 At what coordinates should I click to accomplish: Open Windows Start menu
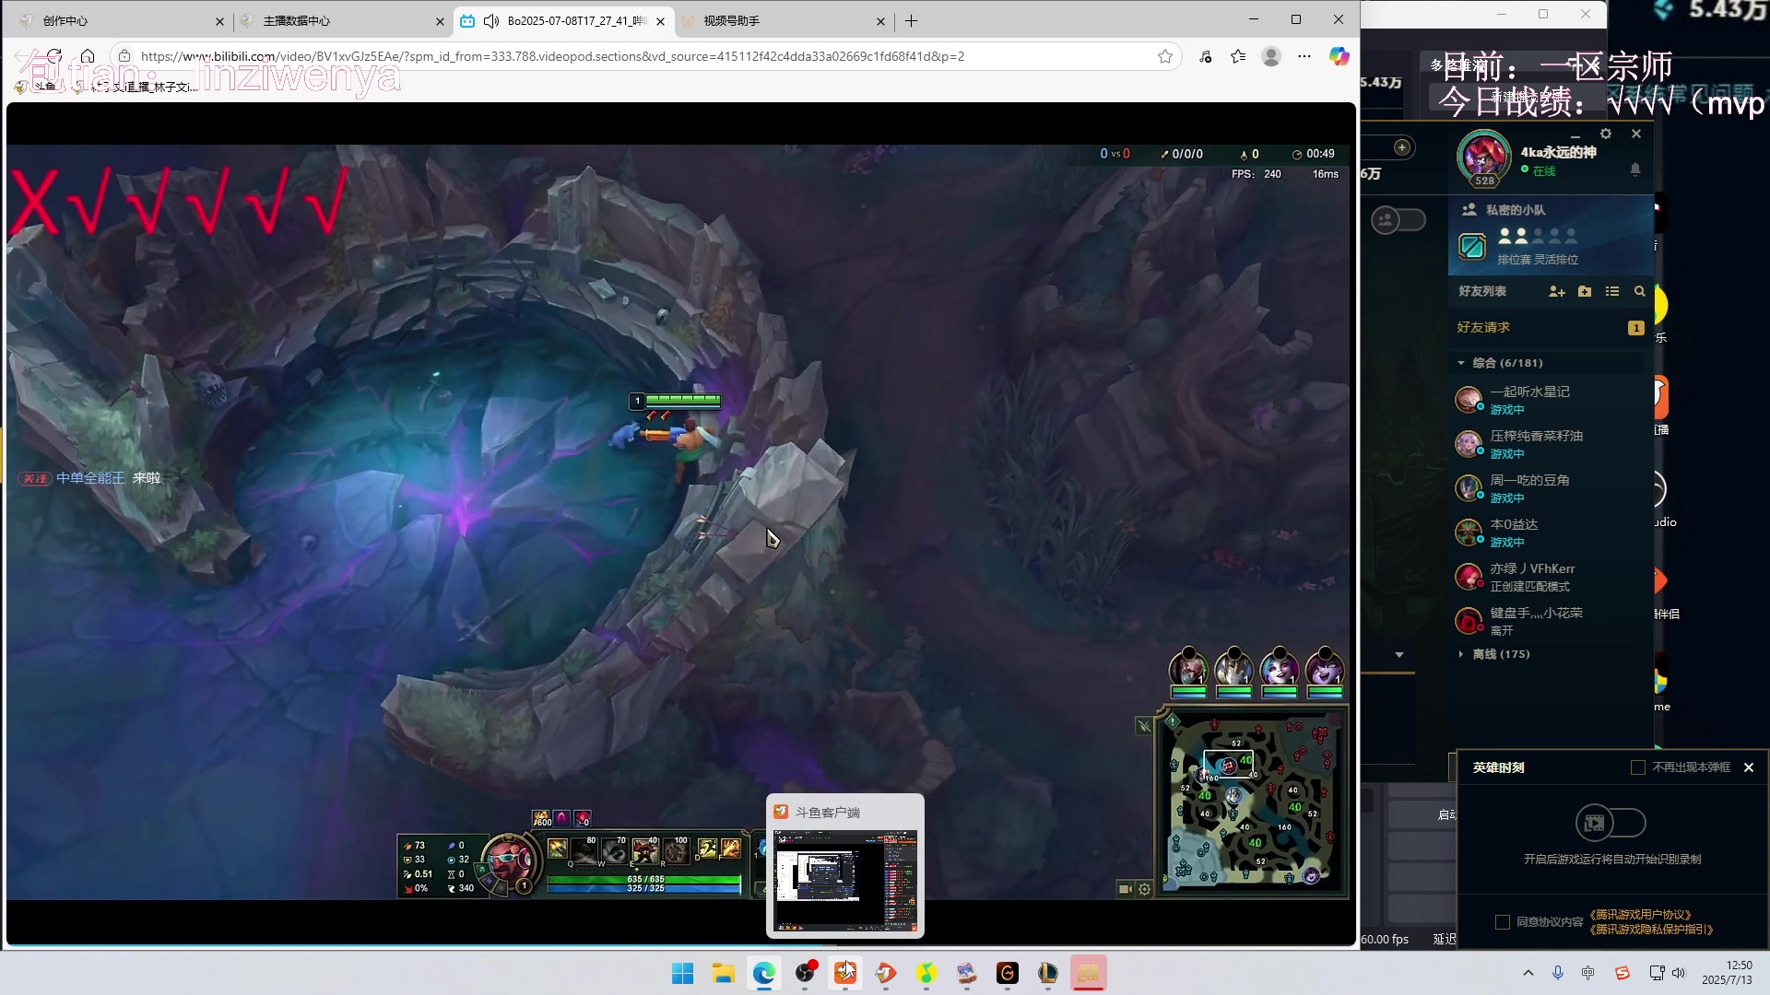tap(683, 973)
